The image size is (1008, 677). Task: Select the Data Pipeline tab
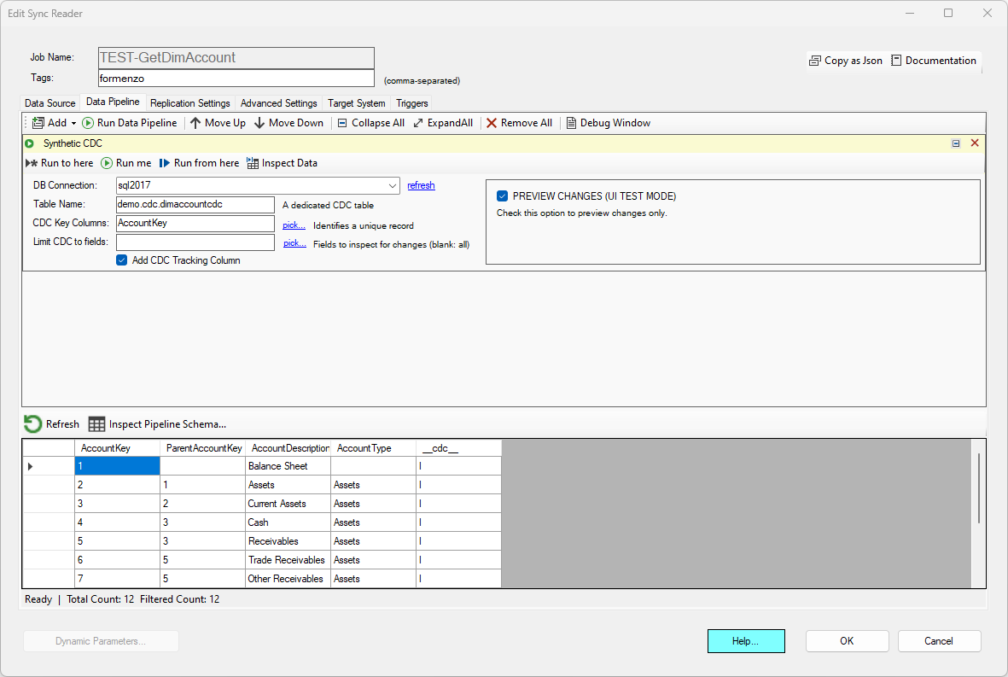click(x=113, y=102)
